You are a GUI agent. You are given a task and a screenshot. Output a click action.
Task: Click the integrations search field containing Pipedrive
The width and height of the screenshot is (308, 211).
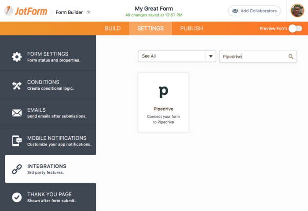coord(258,57)
